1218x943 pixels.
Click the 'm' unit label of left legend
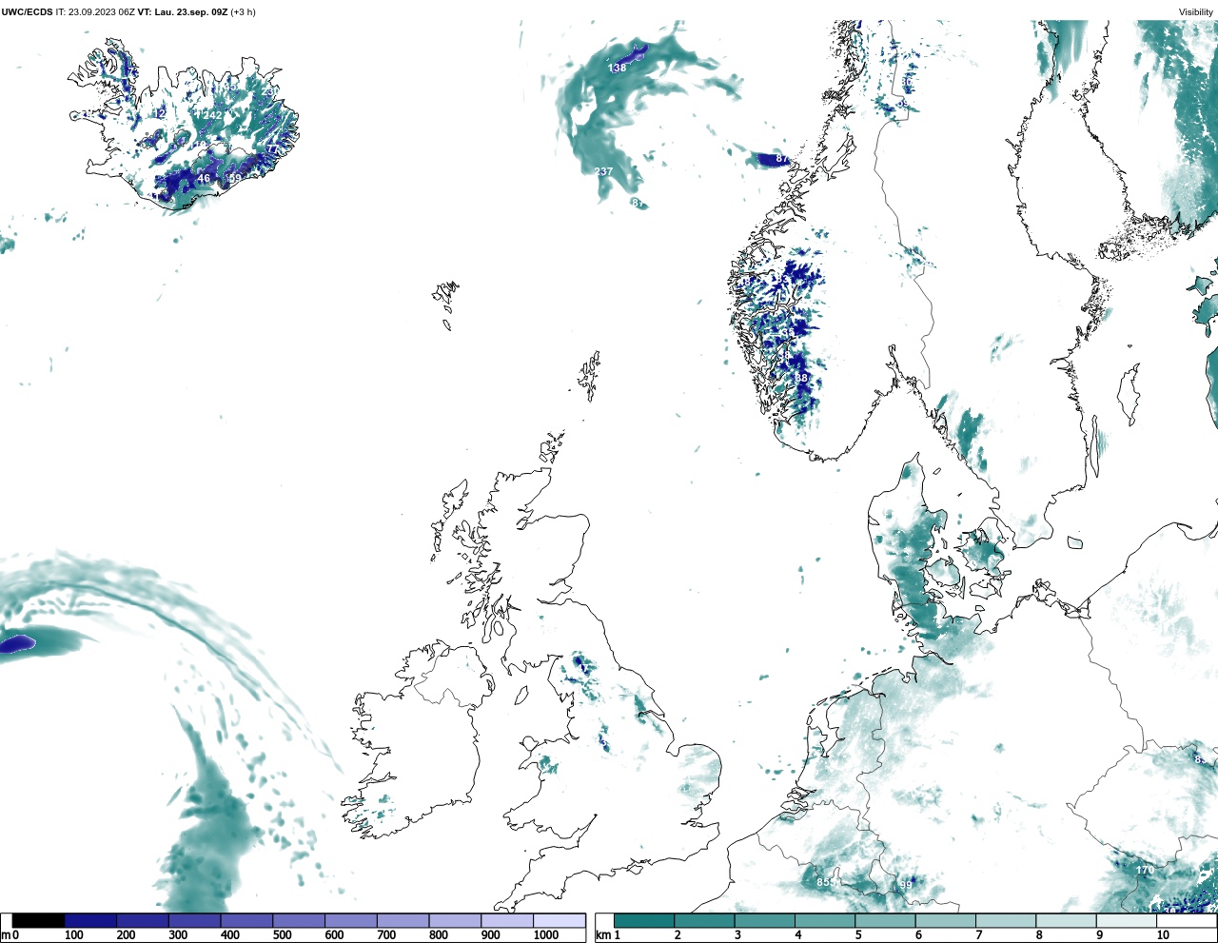[x=6, y=936]
